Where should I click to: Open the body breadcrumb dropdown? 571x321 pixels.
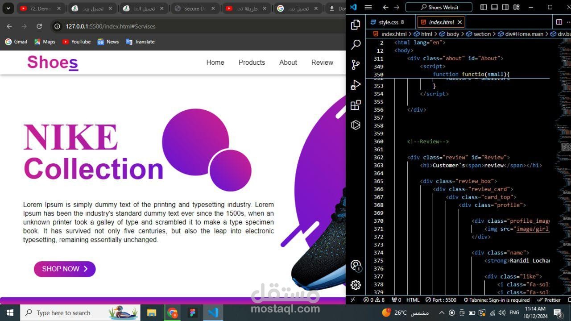[x=449, y=34]
